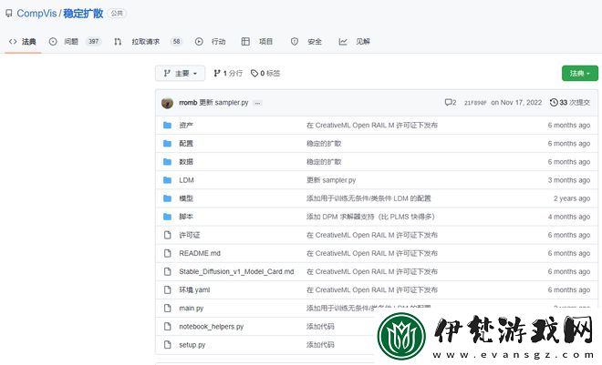Image resolution: width=602 pixels, height=365 pixels.
Task: Click file icon for Stable_Diffusion_v1_Model_Card.md
Action: point(168,271)
